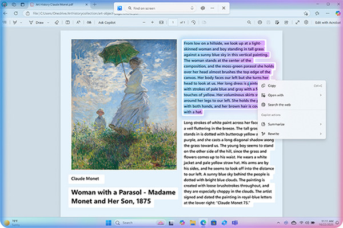The image size is (343, 228).
Task: Click the Monet painting image
Action: click(x=124, y=104)
